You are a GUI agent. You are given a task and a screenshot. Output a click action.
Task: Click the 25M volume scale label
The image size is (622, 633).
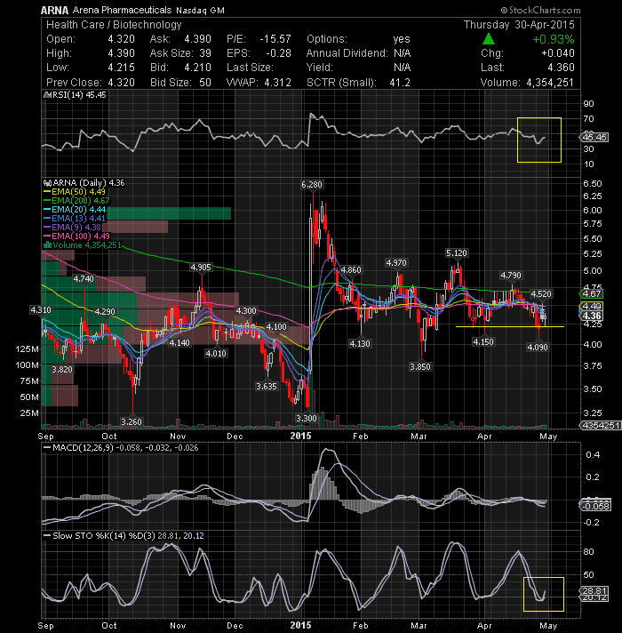coord(29,413)
